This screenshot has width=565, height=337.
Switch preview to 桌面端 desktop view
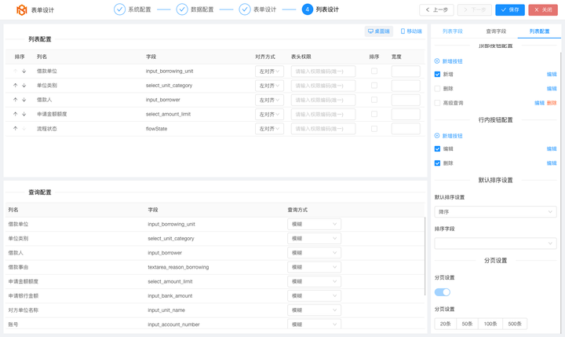pos(379,31)
